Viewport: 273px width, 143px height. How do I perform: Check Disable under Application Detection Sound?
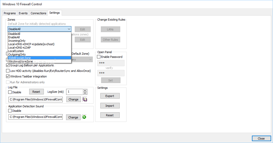click(x=10, y=111)
